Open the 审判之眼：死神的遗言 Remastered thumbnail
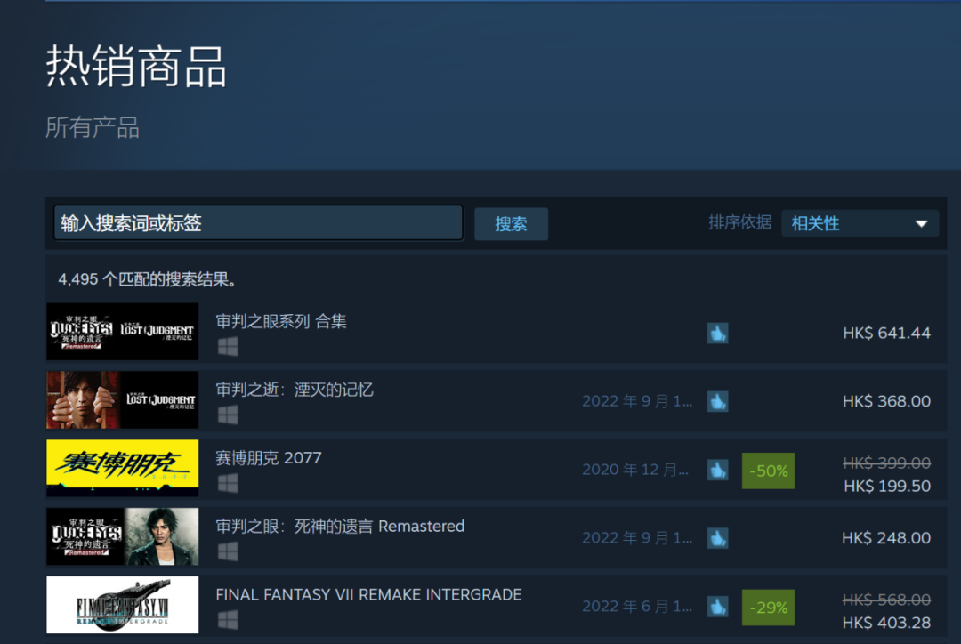The image size is (961, 644). tap(123, 536)
